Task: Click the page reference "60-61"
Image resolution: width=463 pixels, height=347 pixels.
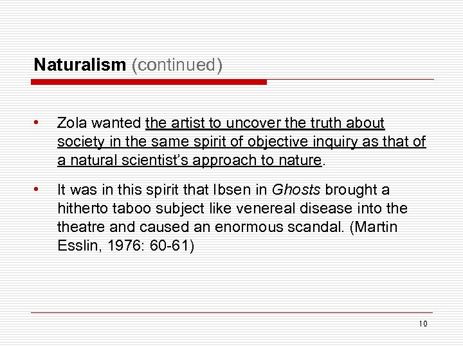Action: (x=179, y=245)
